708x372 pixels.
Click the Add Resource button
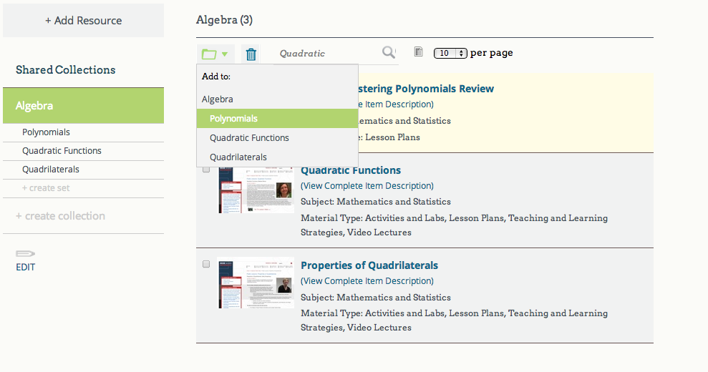(x=83, y=21)
